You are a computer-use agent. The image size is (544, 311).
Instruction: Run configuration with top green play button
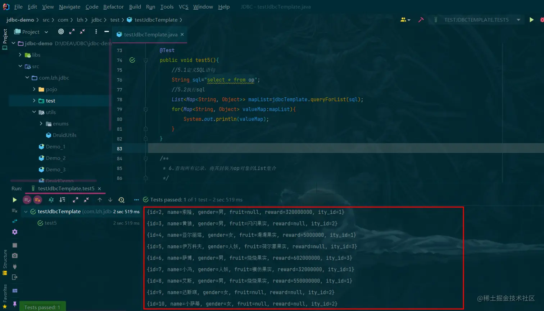coord(531,20)
